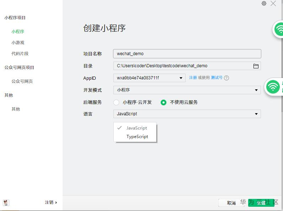The width and height of the screenshot is (283, 211).
Task: Click the user avatar thumbnail
Action: 6,202
